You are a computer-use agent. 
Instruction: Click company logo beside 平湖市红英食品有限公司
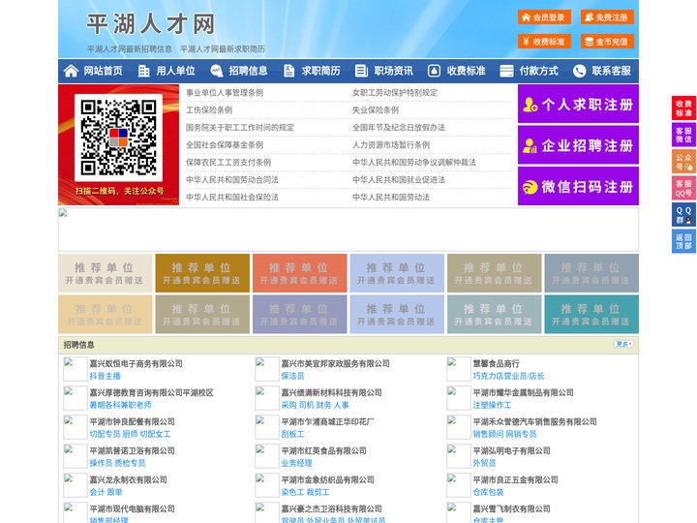267,456
